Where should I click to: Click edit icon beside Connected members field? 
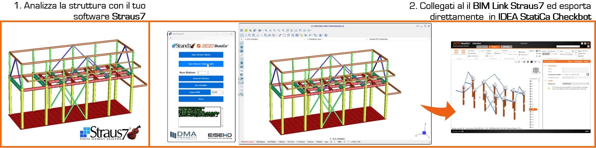(x=588, y=74)
